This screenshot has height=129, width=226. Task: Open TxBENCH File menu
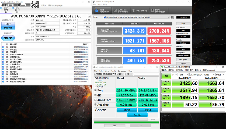tap(94, 5)
